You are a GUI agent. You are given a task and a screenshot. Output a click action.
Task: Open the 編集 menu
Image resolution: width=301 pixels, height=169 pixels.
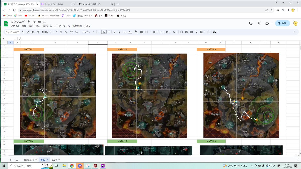click(24, 26)
